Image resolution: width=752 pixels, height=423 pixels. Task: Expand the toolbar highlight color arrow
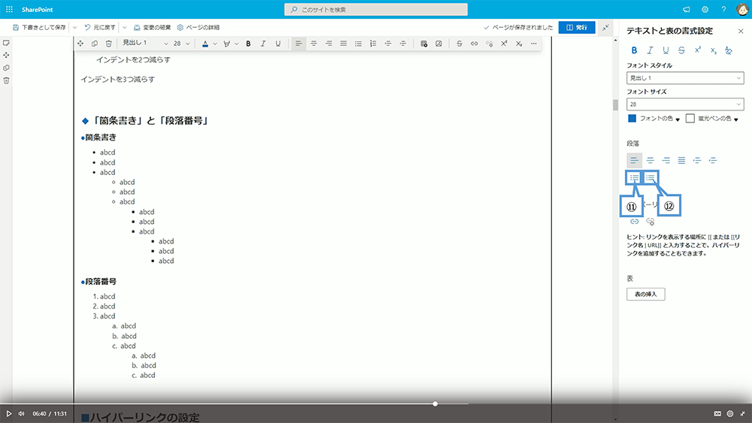(236, 44)
